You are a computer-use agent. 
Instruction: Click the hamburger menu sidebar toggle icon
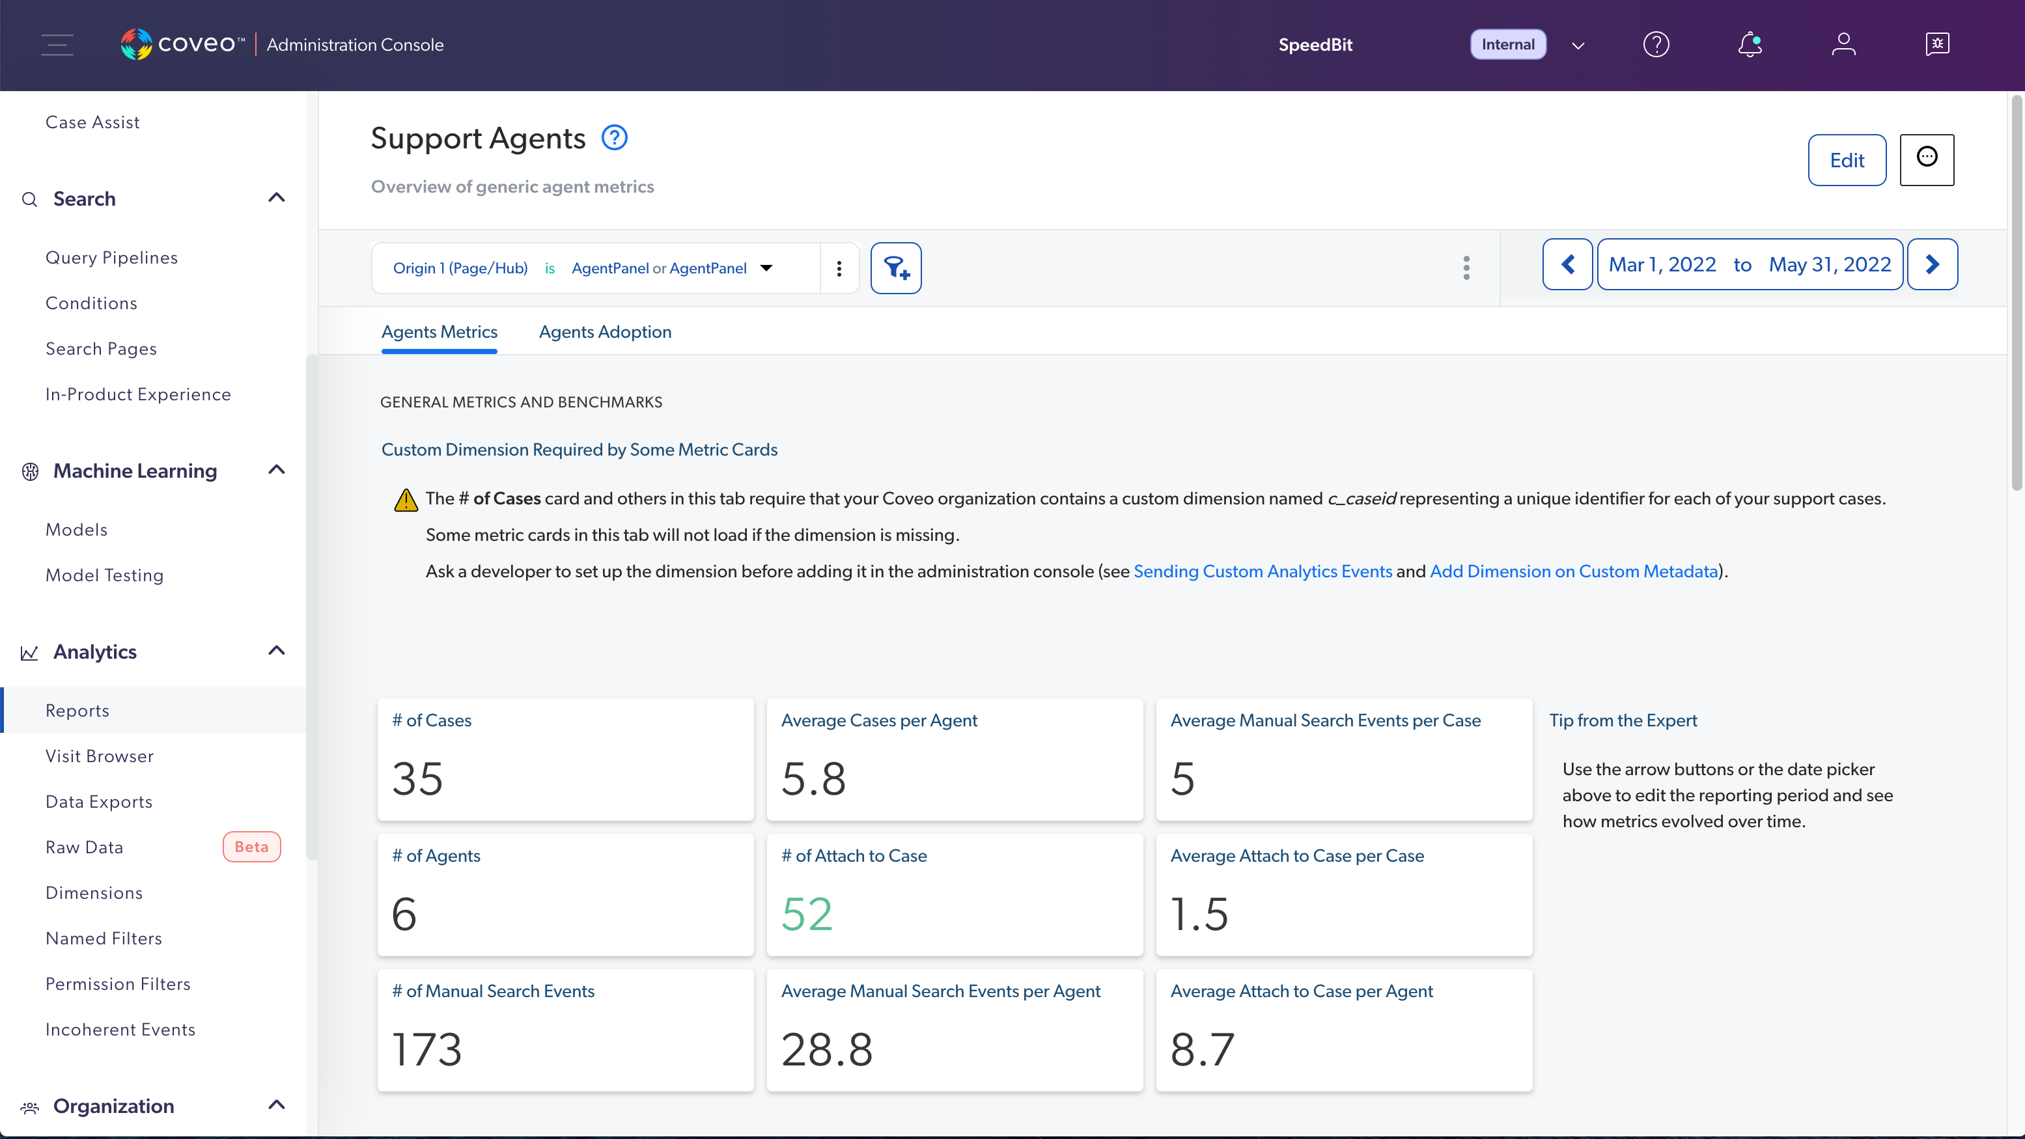point(57,44)
